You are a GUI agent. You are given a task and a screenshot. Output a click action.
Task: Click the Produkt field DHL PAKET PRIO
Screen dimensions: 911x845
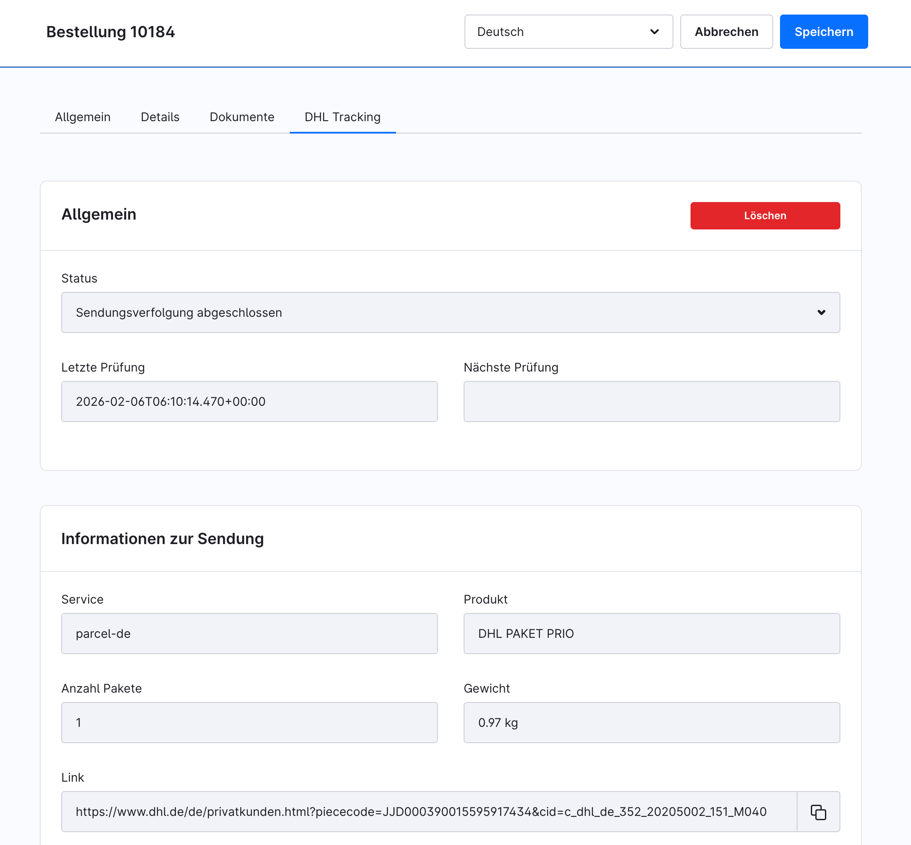(x=652, y=633)
